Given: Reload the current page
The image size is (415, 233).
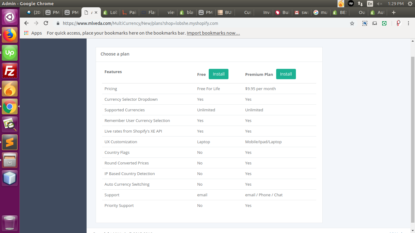Looking at the screenshot, I should [x=46, y=23].
